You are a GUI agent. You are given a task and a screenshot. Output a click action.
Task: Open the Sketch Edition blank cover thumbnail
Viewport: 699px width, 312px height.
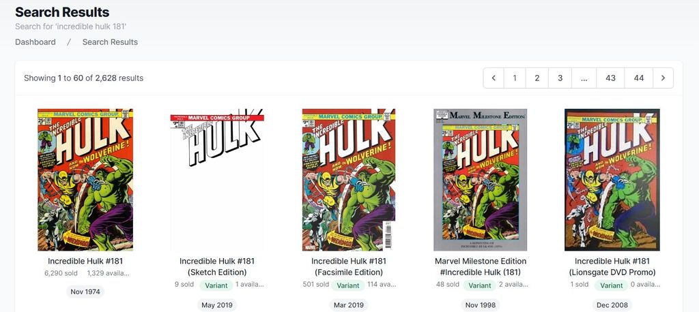[x=217, y=180]
